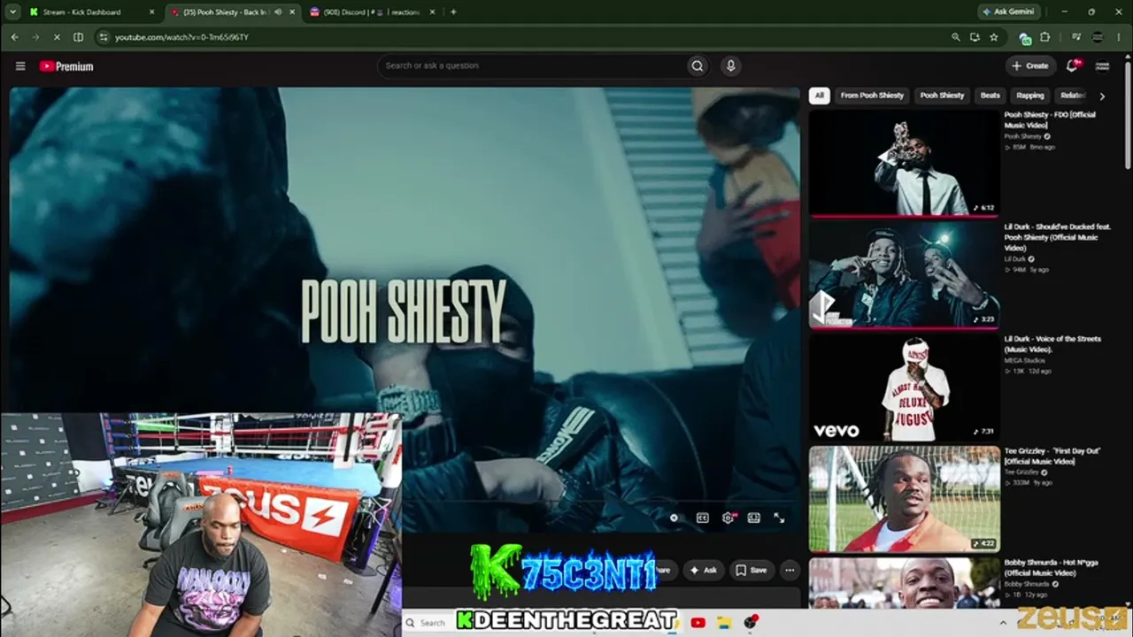Open the Chrome three-dot menu
1133x637 pixels.
1120,37
